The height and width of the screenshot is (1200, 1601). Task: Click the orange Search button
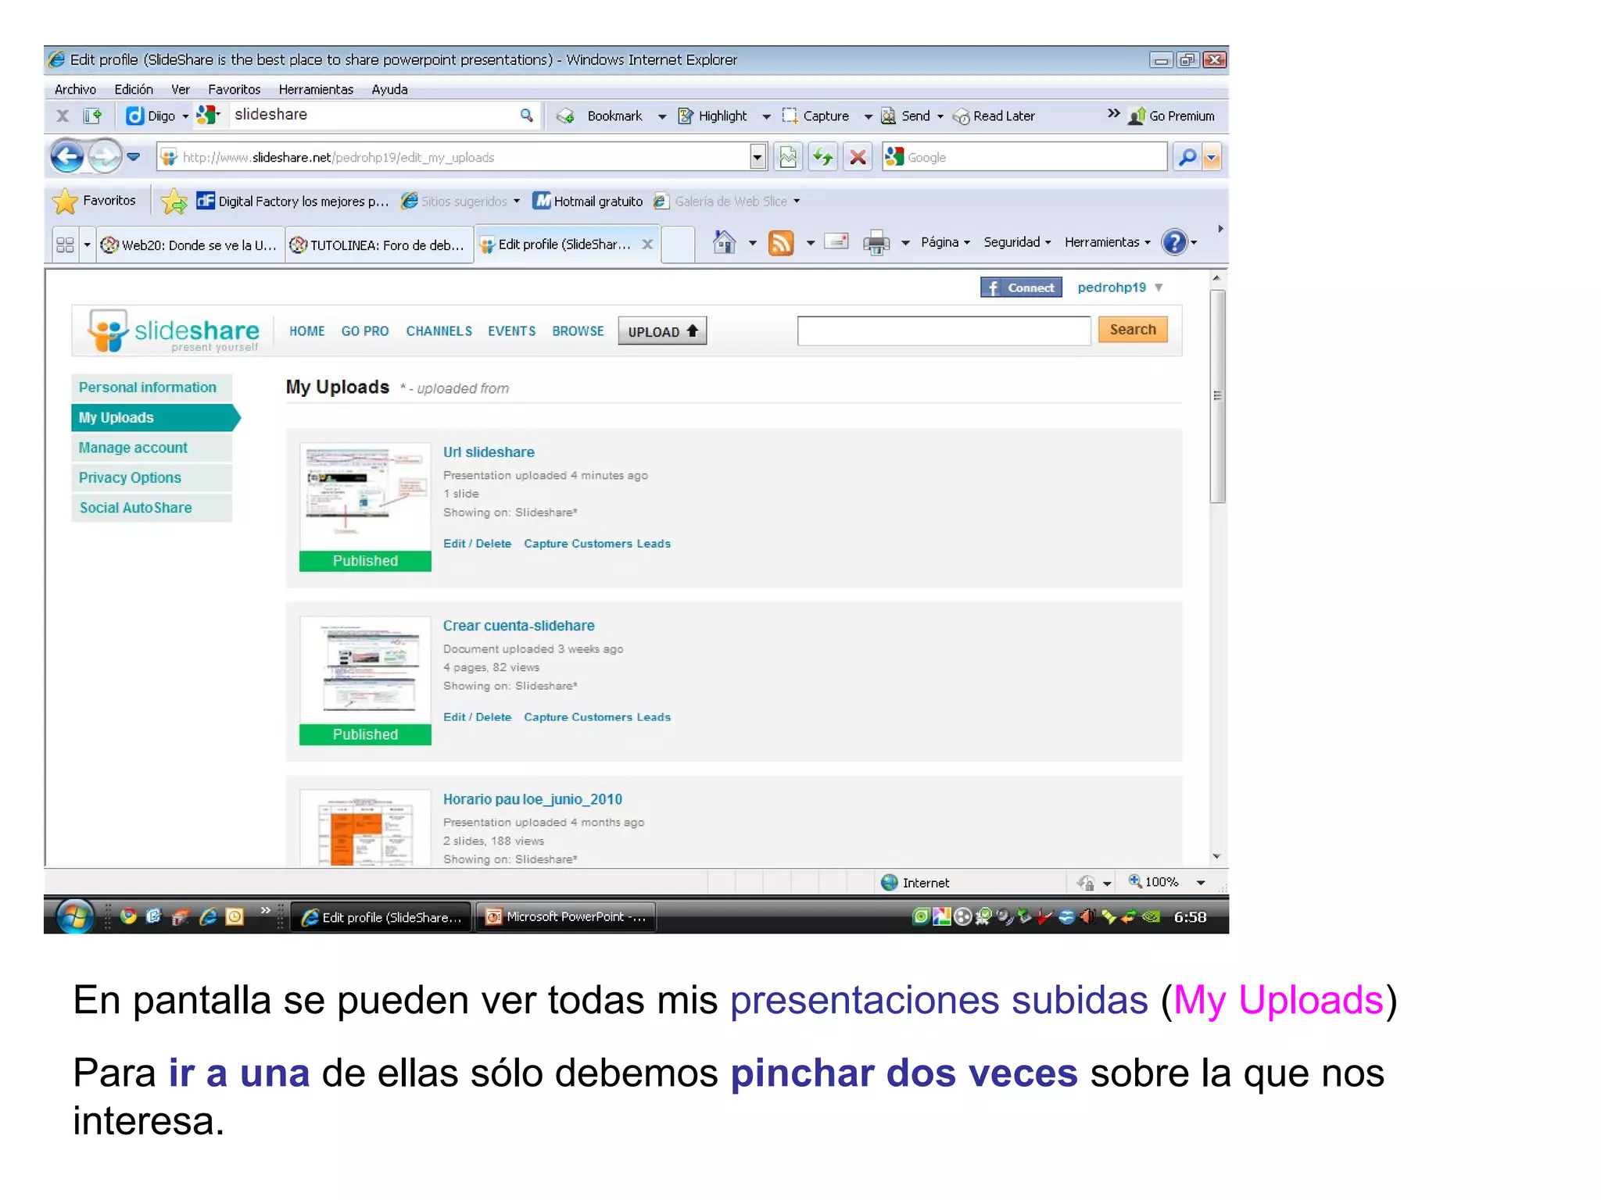coord(1133,330)
